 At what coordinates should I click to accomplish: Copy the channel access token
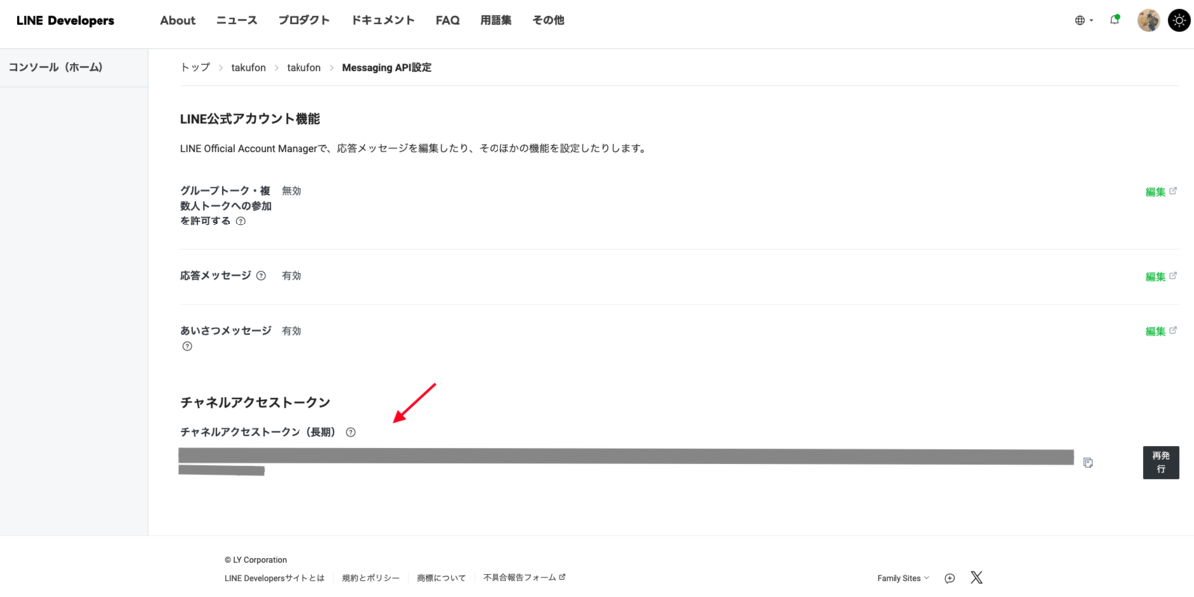1088,462
